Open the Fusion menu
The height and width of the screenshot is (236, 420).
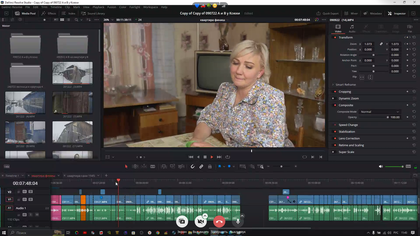112,7
